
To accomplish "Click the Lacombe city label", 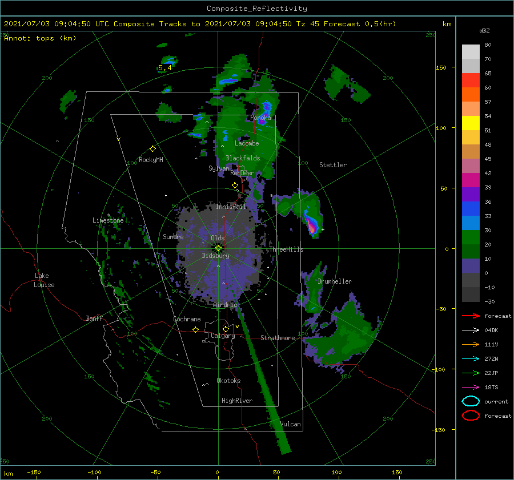I will coord(247,143).
